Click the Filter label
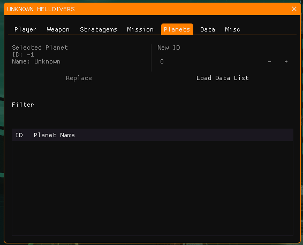This screenshot has width=303, height=245. [23, 105]
